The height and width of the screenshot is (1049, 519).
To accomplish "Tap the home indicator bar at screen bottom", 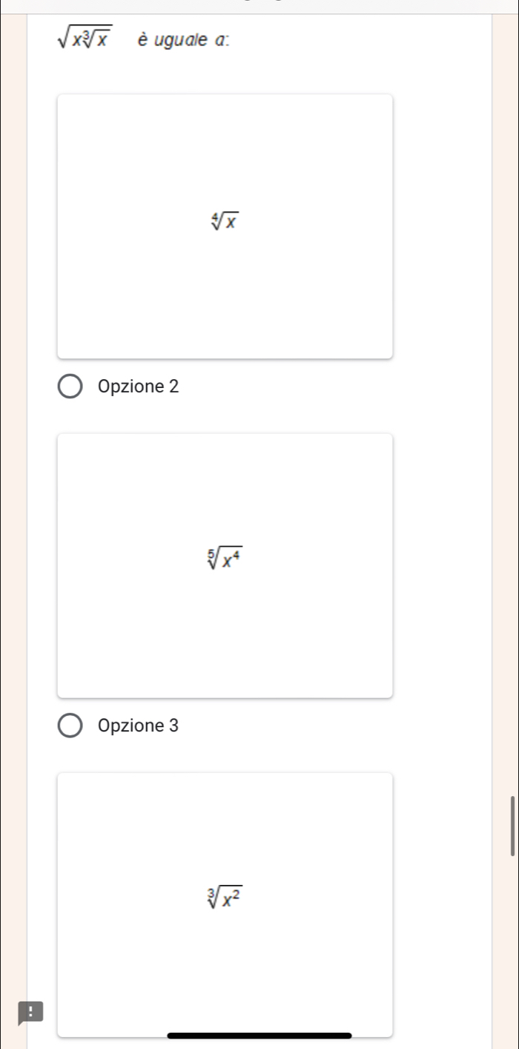I will (x=259, y=1036).
